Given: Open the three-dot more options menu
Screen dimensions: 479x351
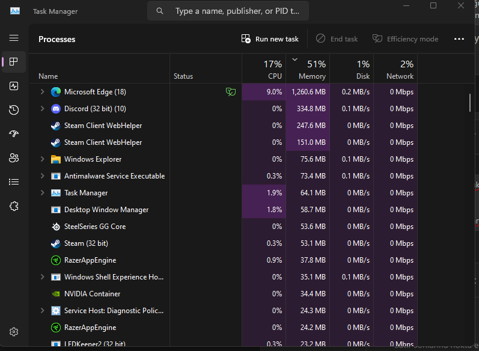Looking at the screenshot, I should click(459, 39).
